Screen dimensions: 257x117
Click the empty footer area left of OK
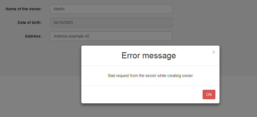click(139, 94)
